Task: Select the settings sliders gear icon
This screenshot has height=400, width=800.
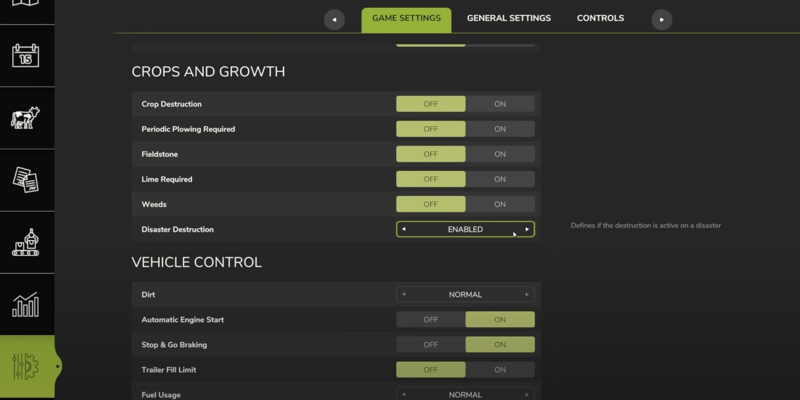Action: pos(26,366)
